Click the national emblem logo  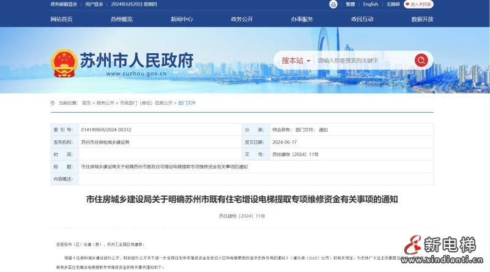tap(64, 63)
